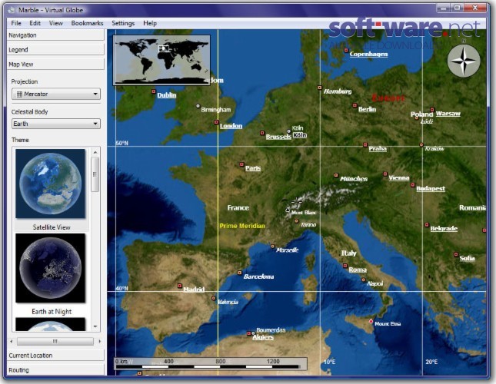Open the Current Location panel tab
The height and width of the screenshot is (384, 496).
[x=55, y=356]
